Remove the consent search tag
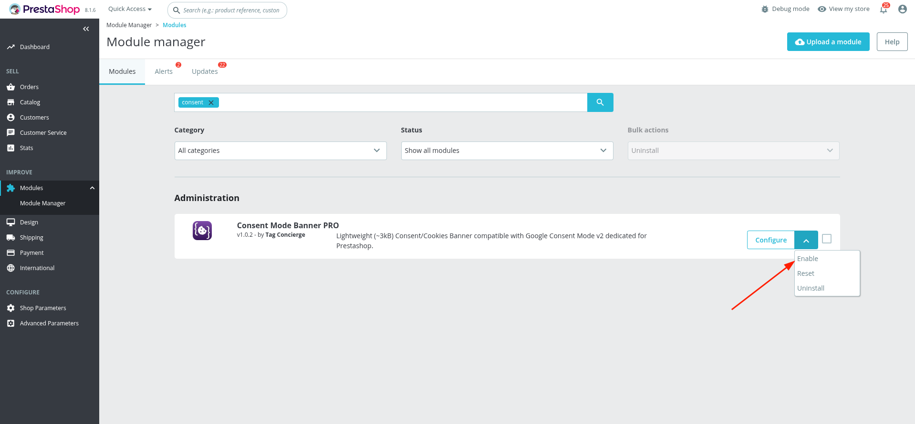The height and width of the screenshot is (424, 915). [211, 102]
